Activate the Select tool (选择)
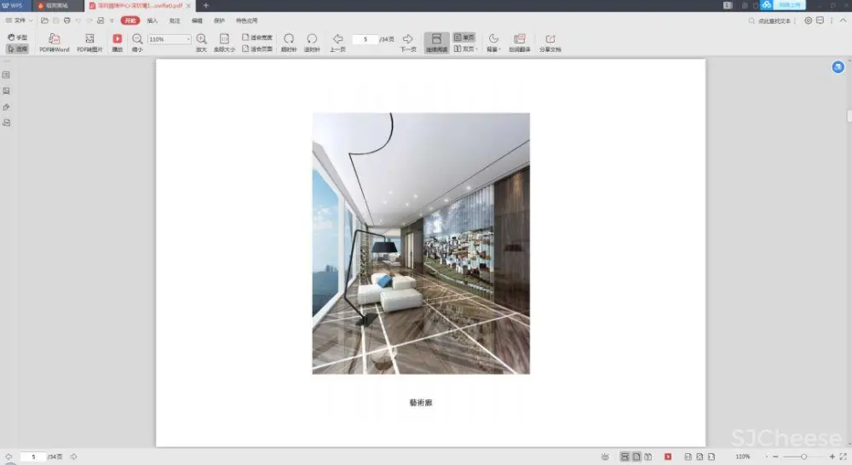The height and width of the screenshot is (465, 852). coord(17,49)
